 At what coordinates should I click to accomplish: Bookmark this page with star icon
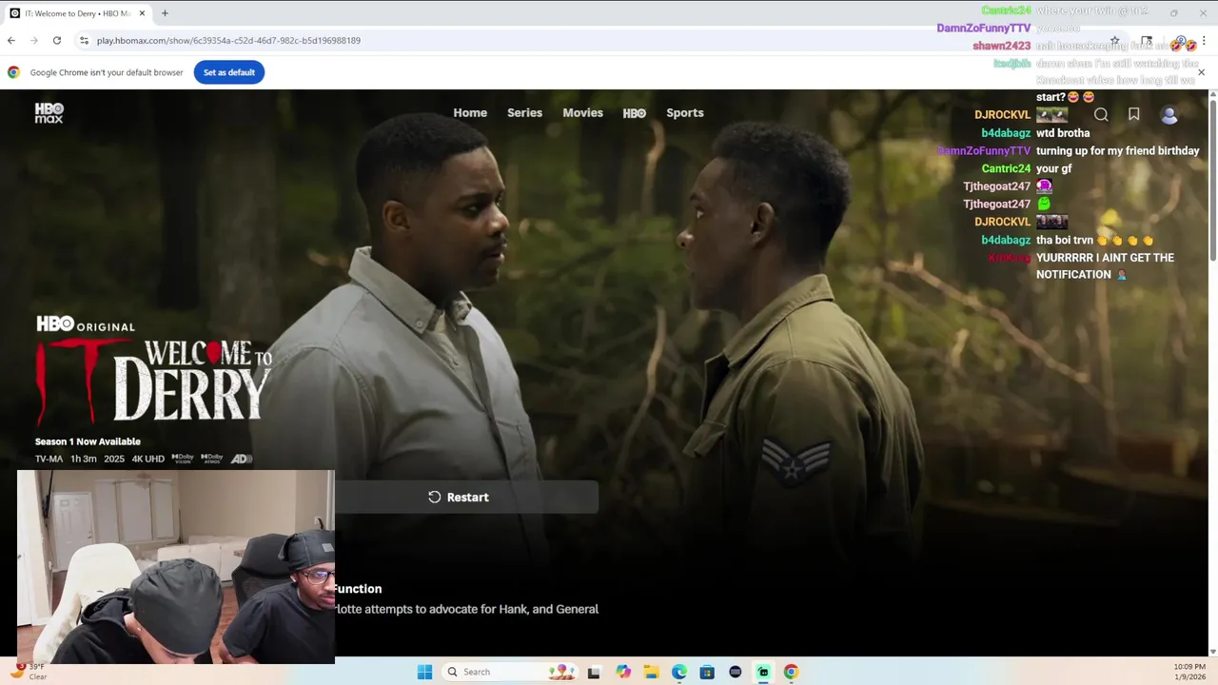click(x=1114, y=41)
